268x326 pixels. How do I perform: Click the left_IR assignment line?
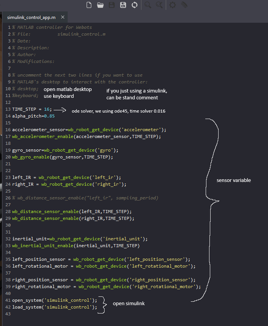67,177
